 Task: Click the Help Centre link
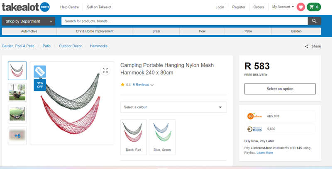[69, 7]
